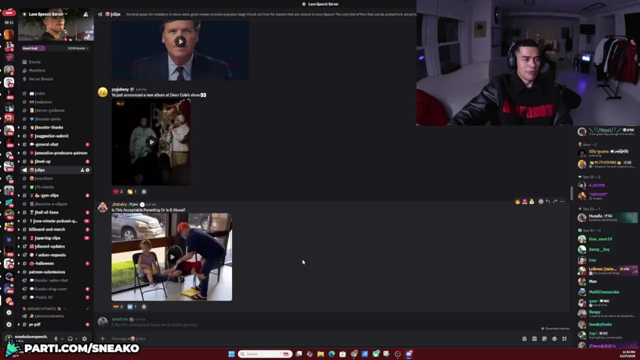Click the plus attach button in message box
The height and width of the screenshot is (360, 640).
(x=102, y=338)
